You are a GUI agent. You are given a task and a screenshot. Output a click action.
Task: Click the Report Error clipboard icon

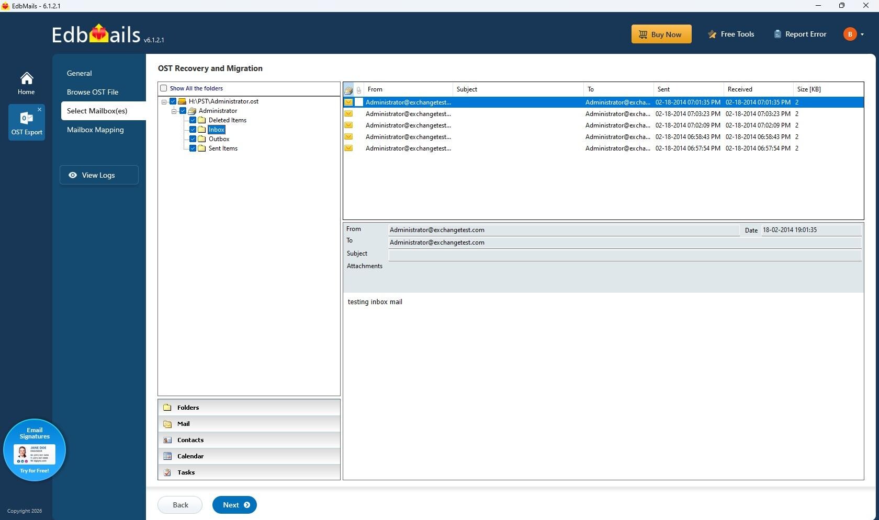pos(777,34)
